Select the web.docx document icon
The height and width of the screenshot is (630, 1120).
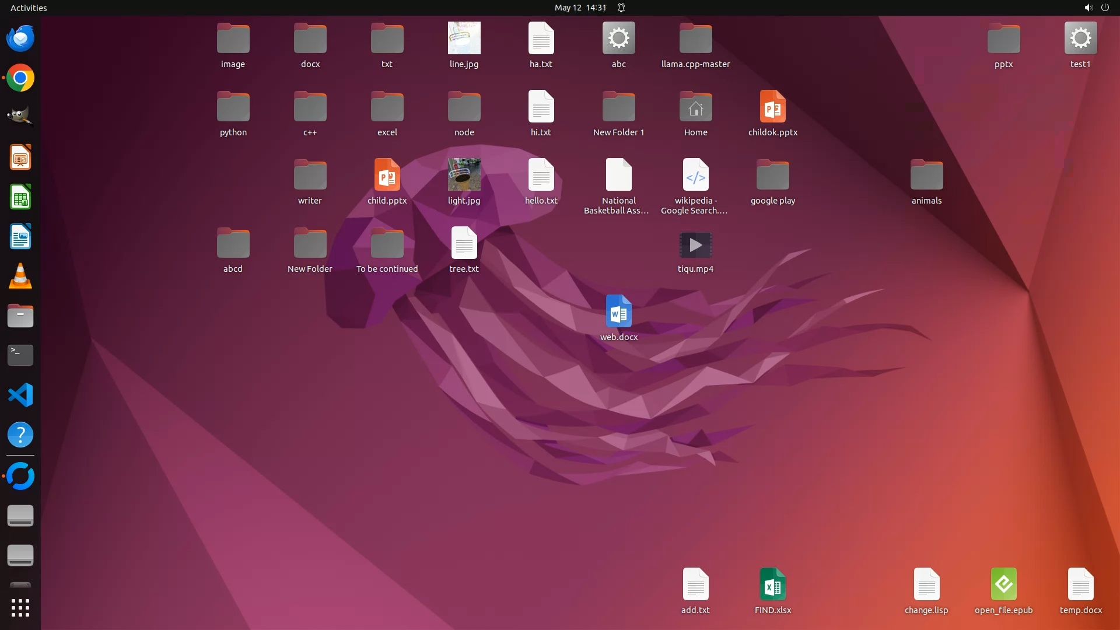tap(618, 312)
